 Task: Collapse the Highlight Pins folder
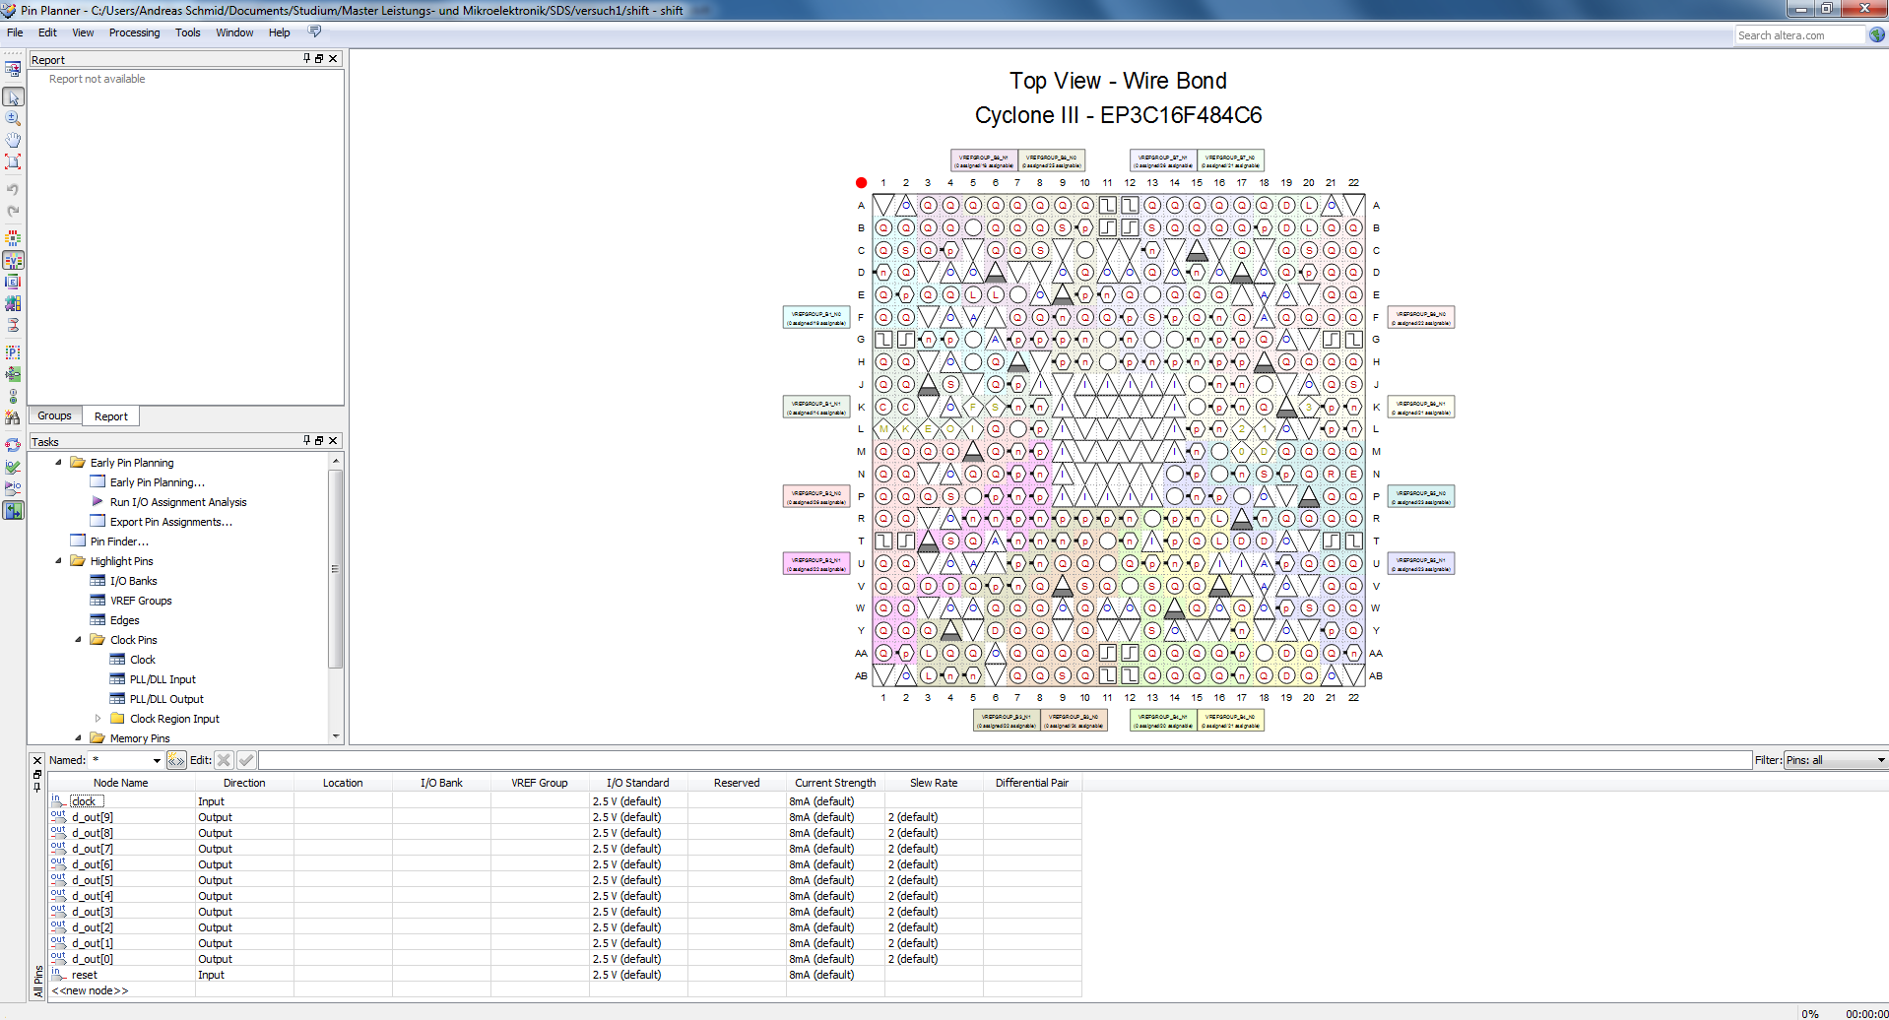point(58,560)
